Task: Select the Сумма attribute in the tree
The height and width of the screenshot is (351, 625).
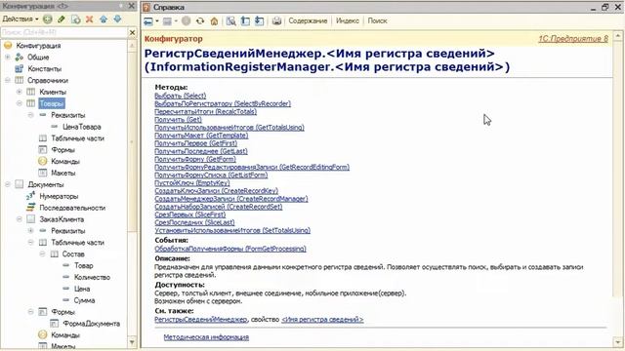Action: coord(84,300)
